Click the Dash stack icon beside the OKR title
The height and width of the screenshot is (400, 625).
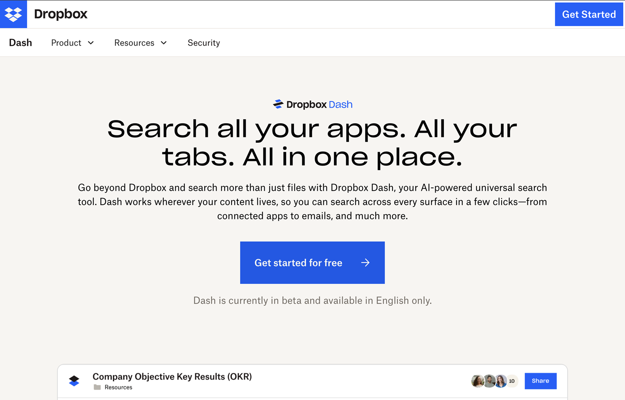click(74, 381)
